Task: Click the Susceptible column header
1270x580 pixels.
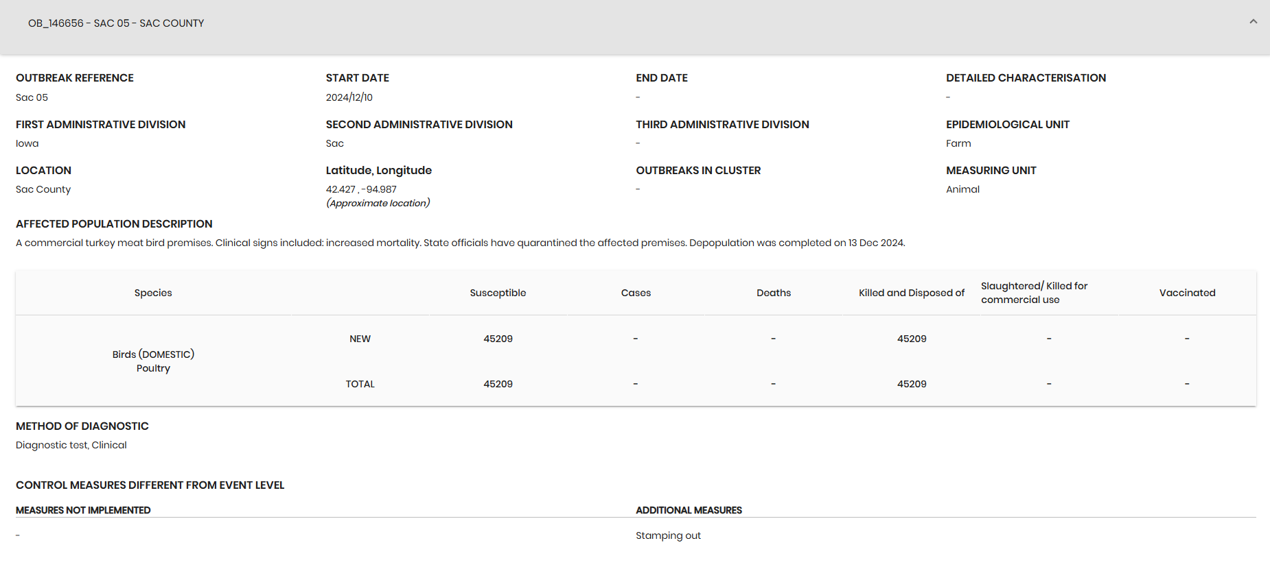Action: 498,293
